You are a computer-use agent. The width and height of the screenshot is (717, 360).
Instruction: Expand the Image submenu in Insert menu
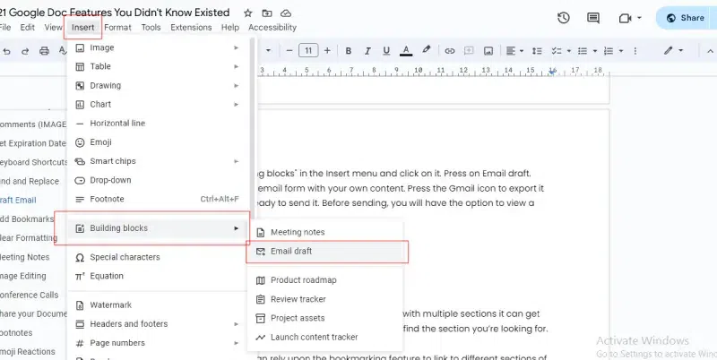click(x=159, y=47)
